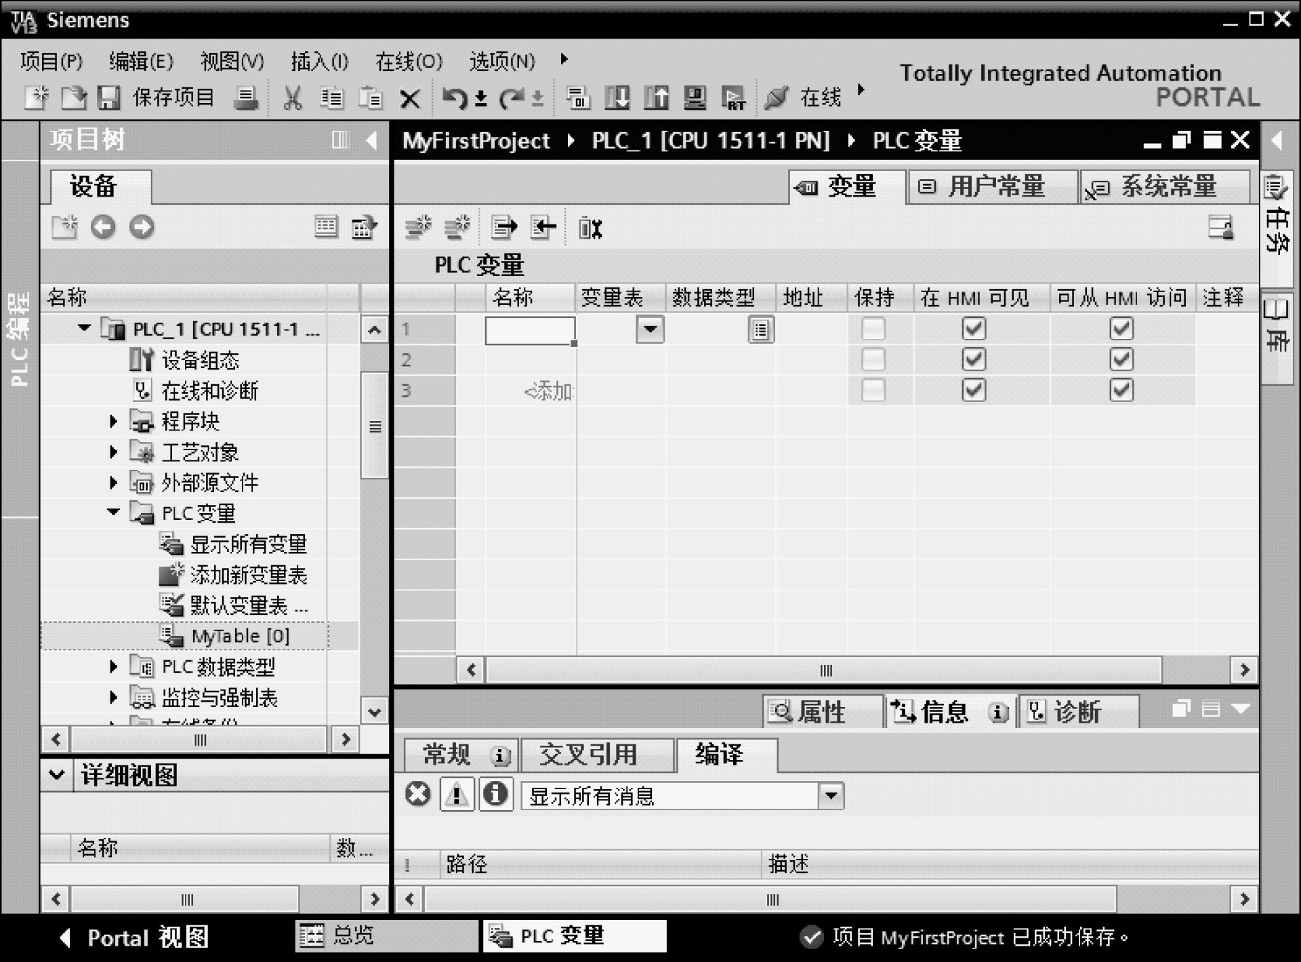Image resolution: width=1301 pixels, height=962 pixels.
Task: Uncheck HMI accessible checkbox in row 1
Action: (x=1121, y=329)
